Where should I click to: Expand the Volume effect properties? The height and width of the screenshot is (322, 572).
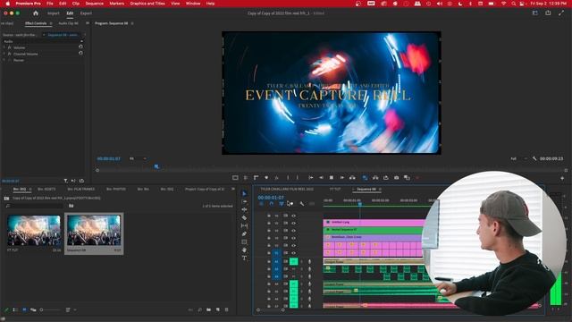click(4, 47)
